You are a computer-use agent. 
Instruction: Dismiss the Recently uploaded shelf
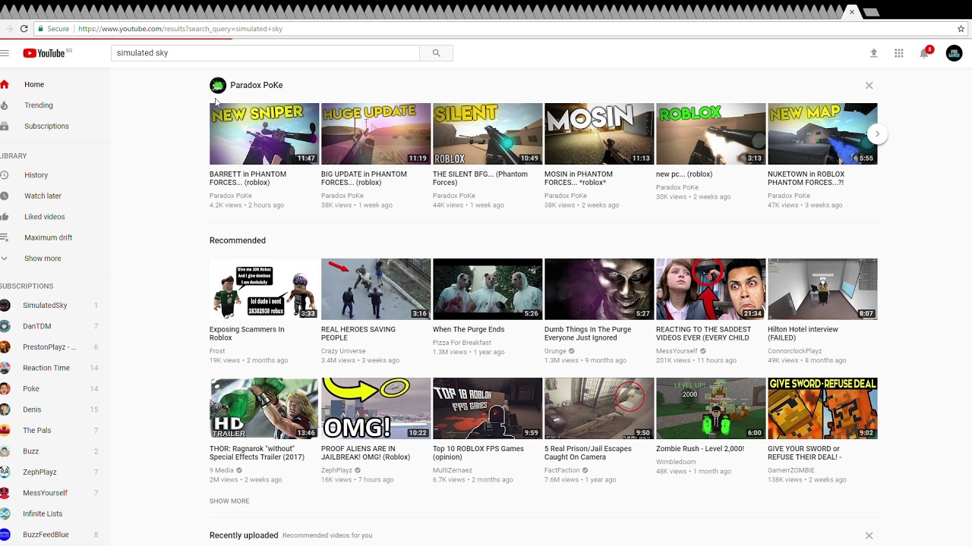869,535
